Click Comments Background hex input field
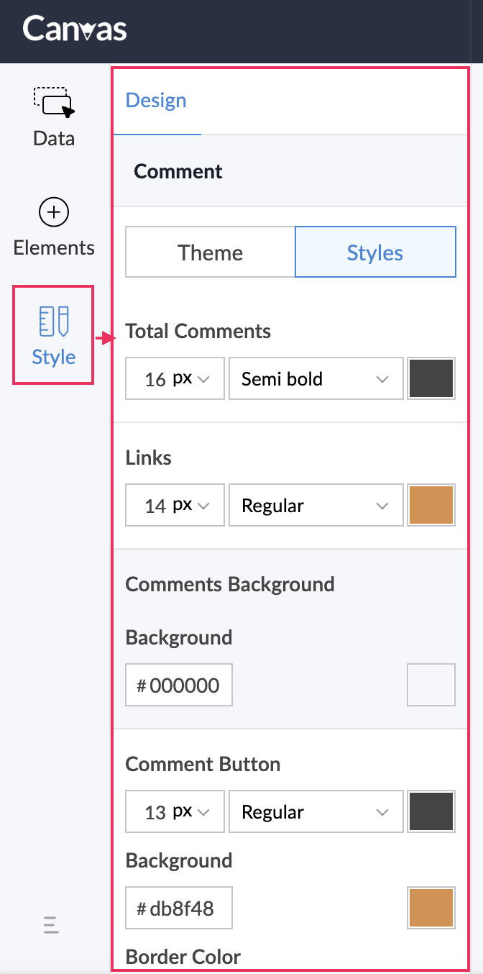 (180, 686)
